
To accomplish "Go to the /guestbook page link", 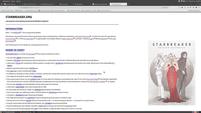I will click(x=20, y=87).
